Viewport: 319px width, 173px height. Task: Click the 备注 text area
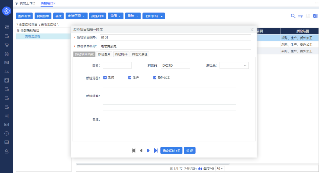click(169, 119)
